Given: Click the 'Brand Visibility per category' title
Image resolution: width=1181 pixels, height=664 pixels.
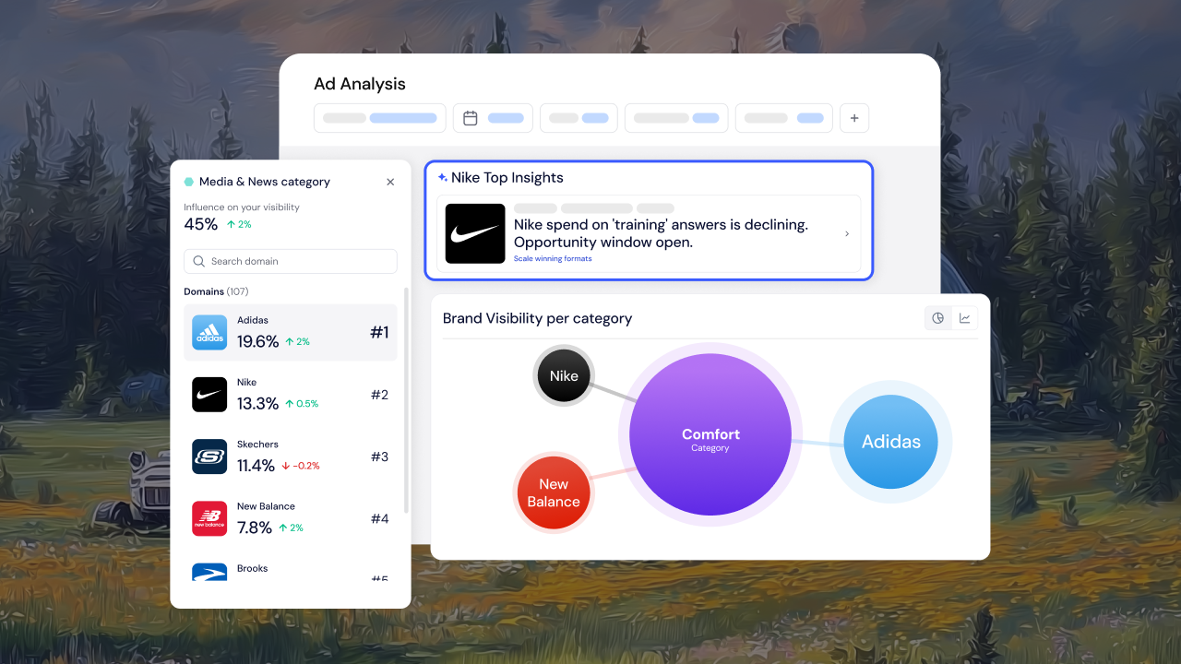Looking at the screenshot, I should 537,318.
